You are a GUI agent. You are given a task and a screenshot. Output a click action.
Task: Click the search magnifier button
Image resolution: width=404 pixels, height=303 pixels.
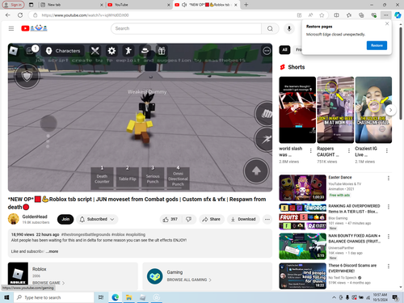click(x=270, y=28)
